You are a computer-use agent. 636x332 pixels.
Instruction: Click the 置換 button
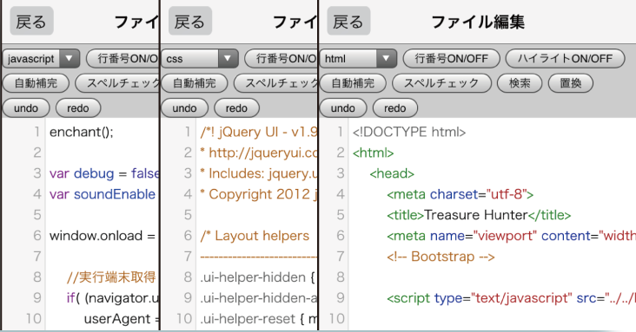pos(571,83)
